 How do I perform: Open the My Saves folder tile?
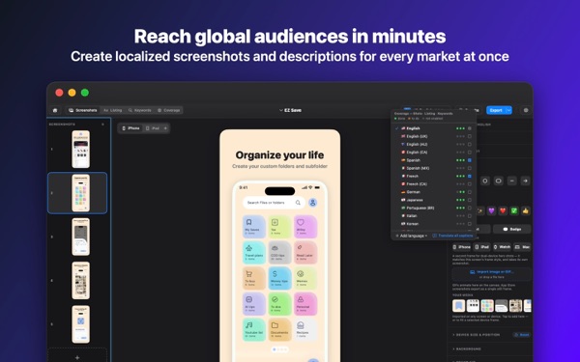pyautogui.click(x=253, y=227)
